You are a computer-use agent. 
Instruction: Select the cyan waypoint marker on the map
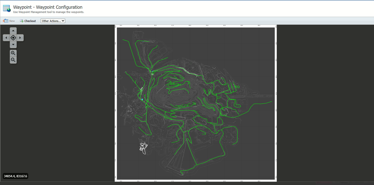[x=142, y=99]
